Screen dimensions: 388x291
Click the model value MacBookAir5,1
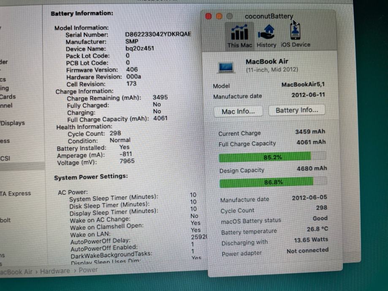click(x=303, y=84)
